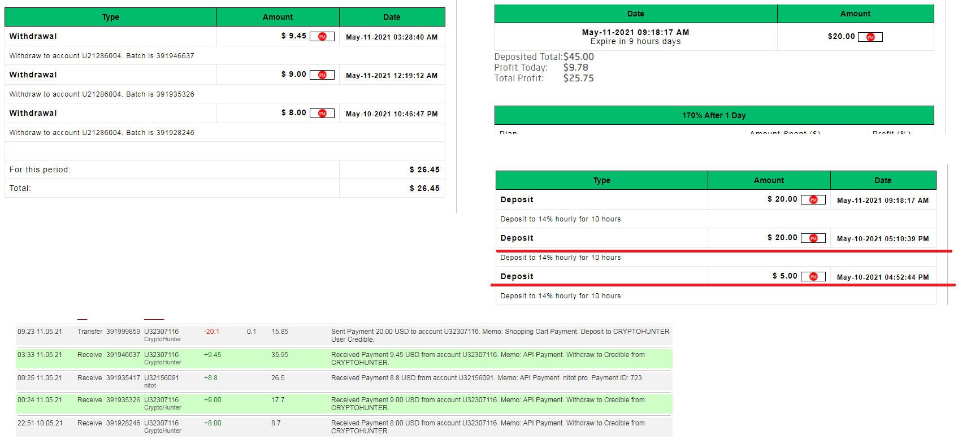Click account U32156091 nitot entry
The width and height of the screenshot is (958, 448).
pos(162,378)
